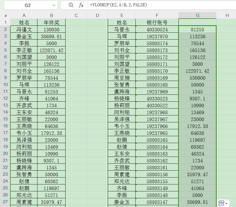Click cell 马晋永 in column E
The width and height of the screenshot is (236, 207).
[x=122, y=29]
